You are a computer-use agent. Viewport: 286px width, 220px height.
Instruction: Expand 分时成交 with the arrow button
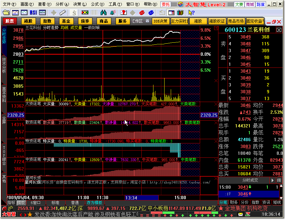click(x=273, y=180)
